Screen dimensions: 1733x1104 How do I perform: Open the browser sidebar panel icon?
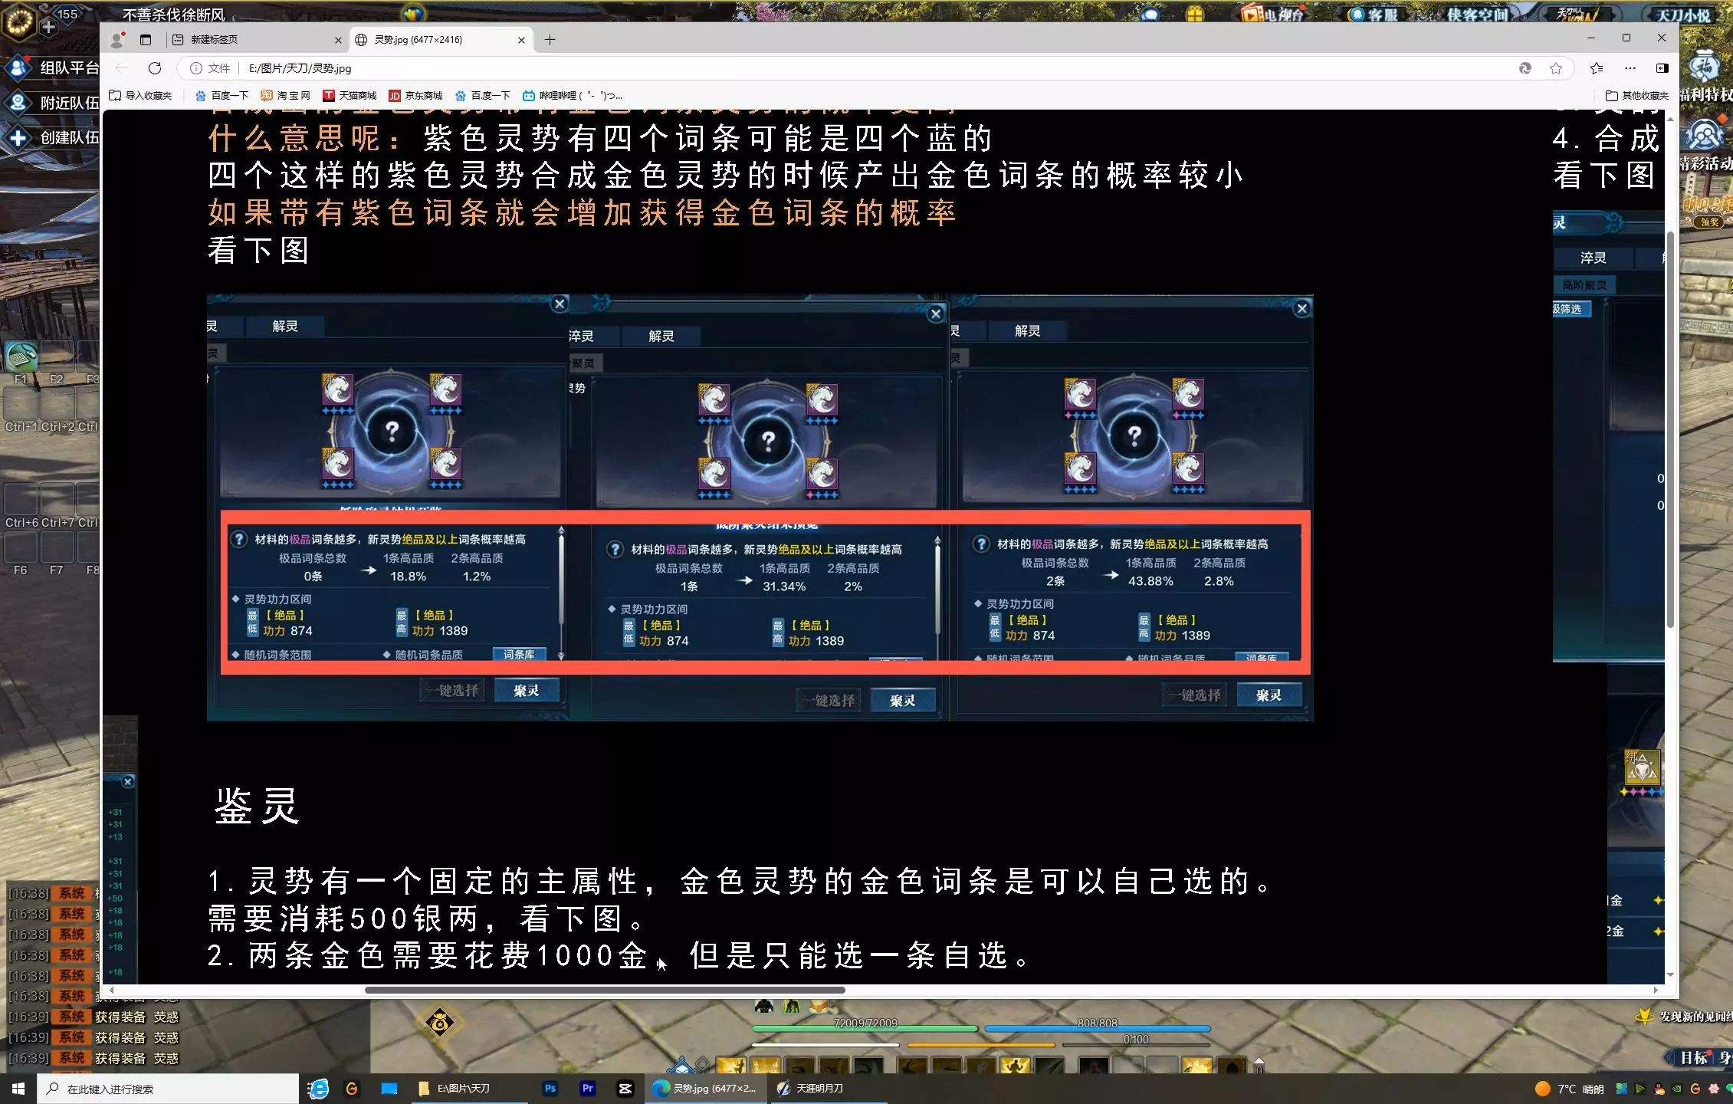click(x=1662, y=68)
